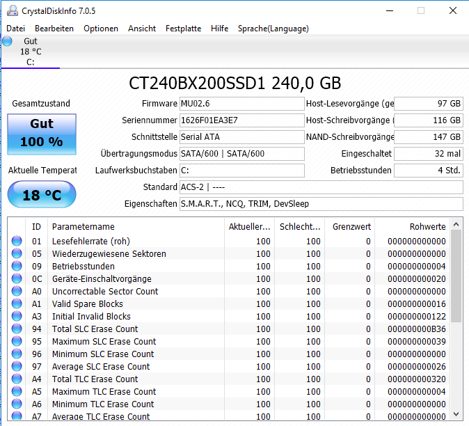Open the Bearbeiten menu

(54, 29)
